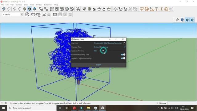
Task: Select Hidden Line face style
Action: [x=20, y=9]
